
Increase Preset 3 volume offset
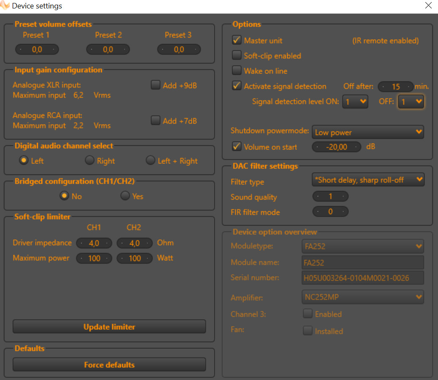pyautogui.click(x=196, y=49)
